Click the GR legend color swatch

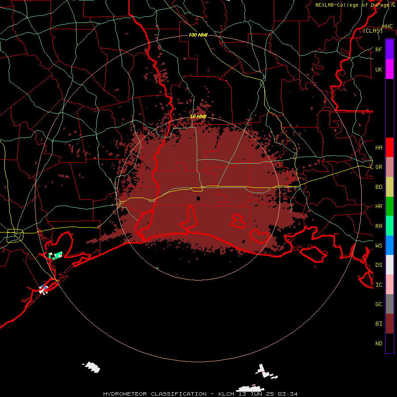click(x=390, y=167)
